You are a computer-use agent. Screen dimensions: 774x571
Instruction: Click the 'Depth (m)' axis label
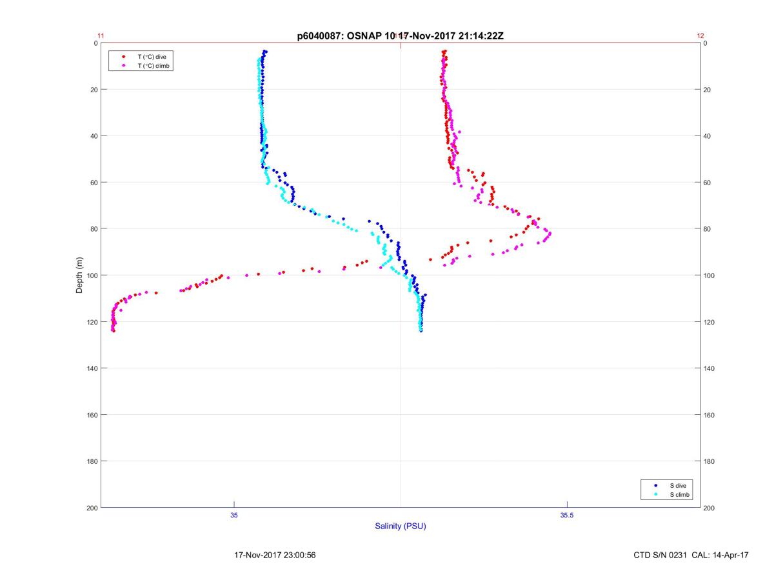pos(79,275)
